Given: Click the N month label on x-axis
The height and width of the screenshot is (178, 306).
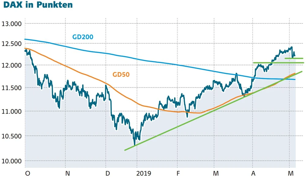Looking at the screenshot, I should coord(68,173).
